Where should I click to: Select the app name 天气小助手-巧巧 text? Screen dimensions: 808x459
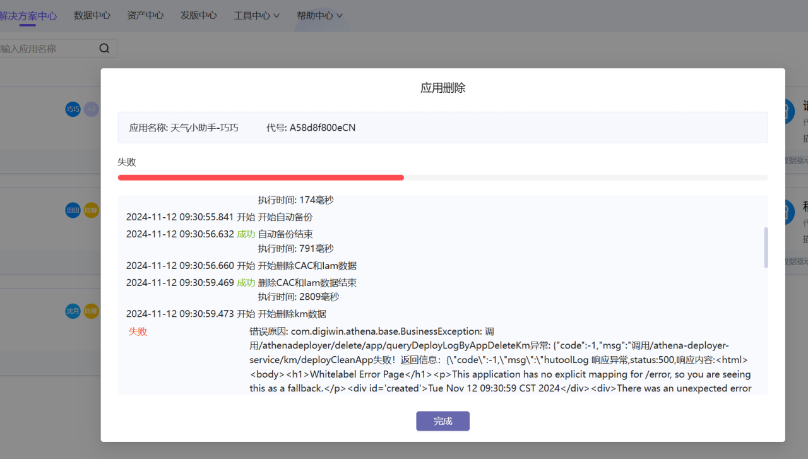click(205, 128)
